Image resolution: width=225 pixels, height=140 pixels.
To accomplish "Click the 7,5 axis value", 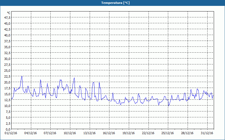I will pos(8,112).
